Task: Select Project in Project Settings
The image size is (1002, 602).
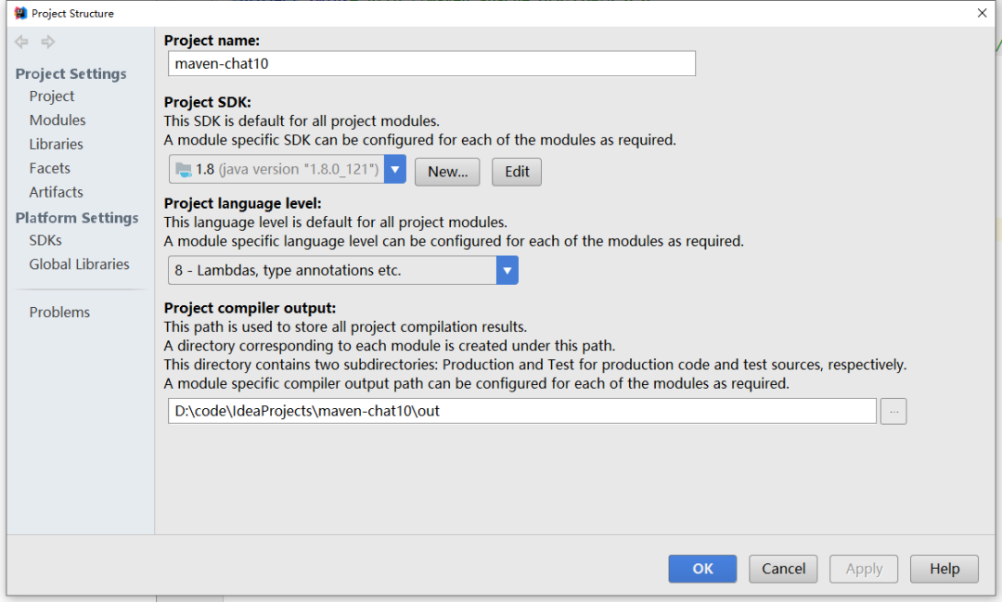Action: click(x=52, y=96)
